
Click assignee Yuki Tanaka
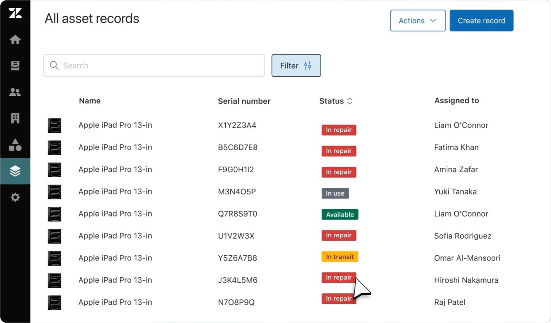[455, 192]
